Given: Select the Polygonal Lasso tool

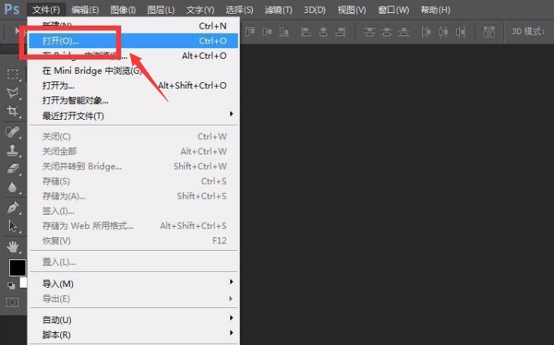Looking at the screenshot, I should coord(13,93).
